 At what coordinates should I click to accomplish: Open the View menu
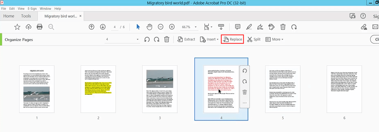pos(21,9)
